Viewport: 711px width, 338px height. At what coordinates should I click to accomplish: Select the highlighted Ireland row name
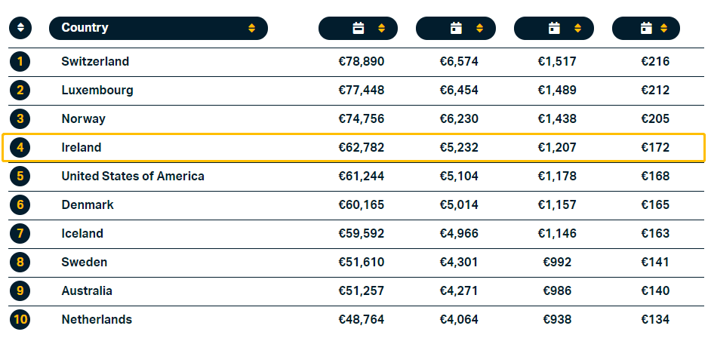coord(82,148)
